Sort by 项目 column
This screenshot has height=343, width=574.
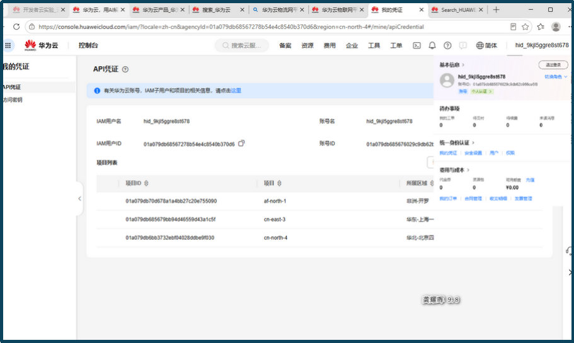(x=279, y=183)
